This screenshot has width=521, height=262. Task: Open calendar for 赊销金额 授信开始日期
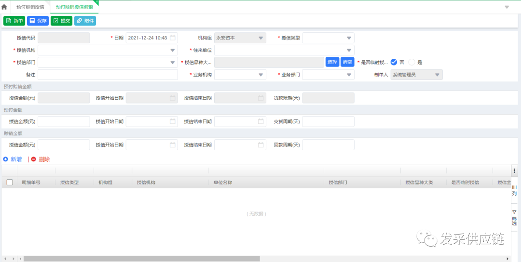(x=172, y=144)
